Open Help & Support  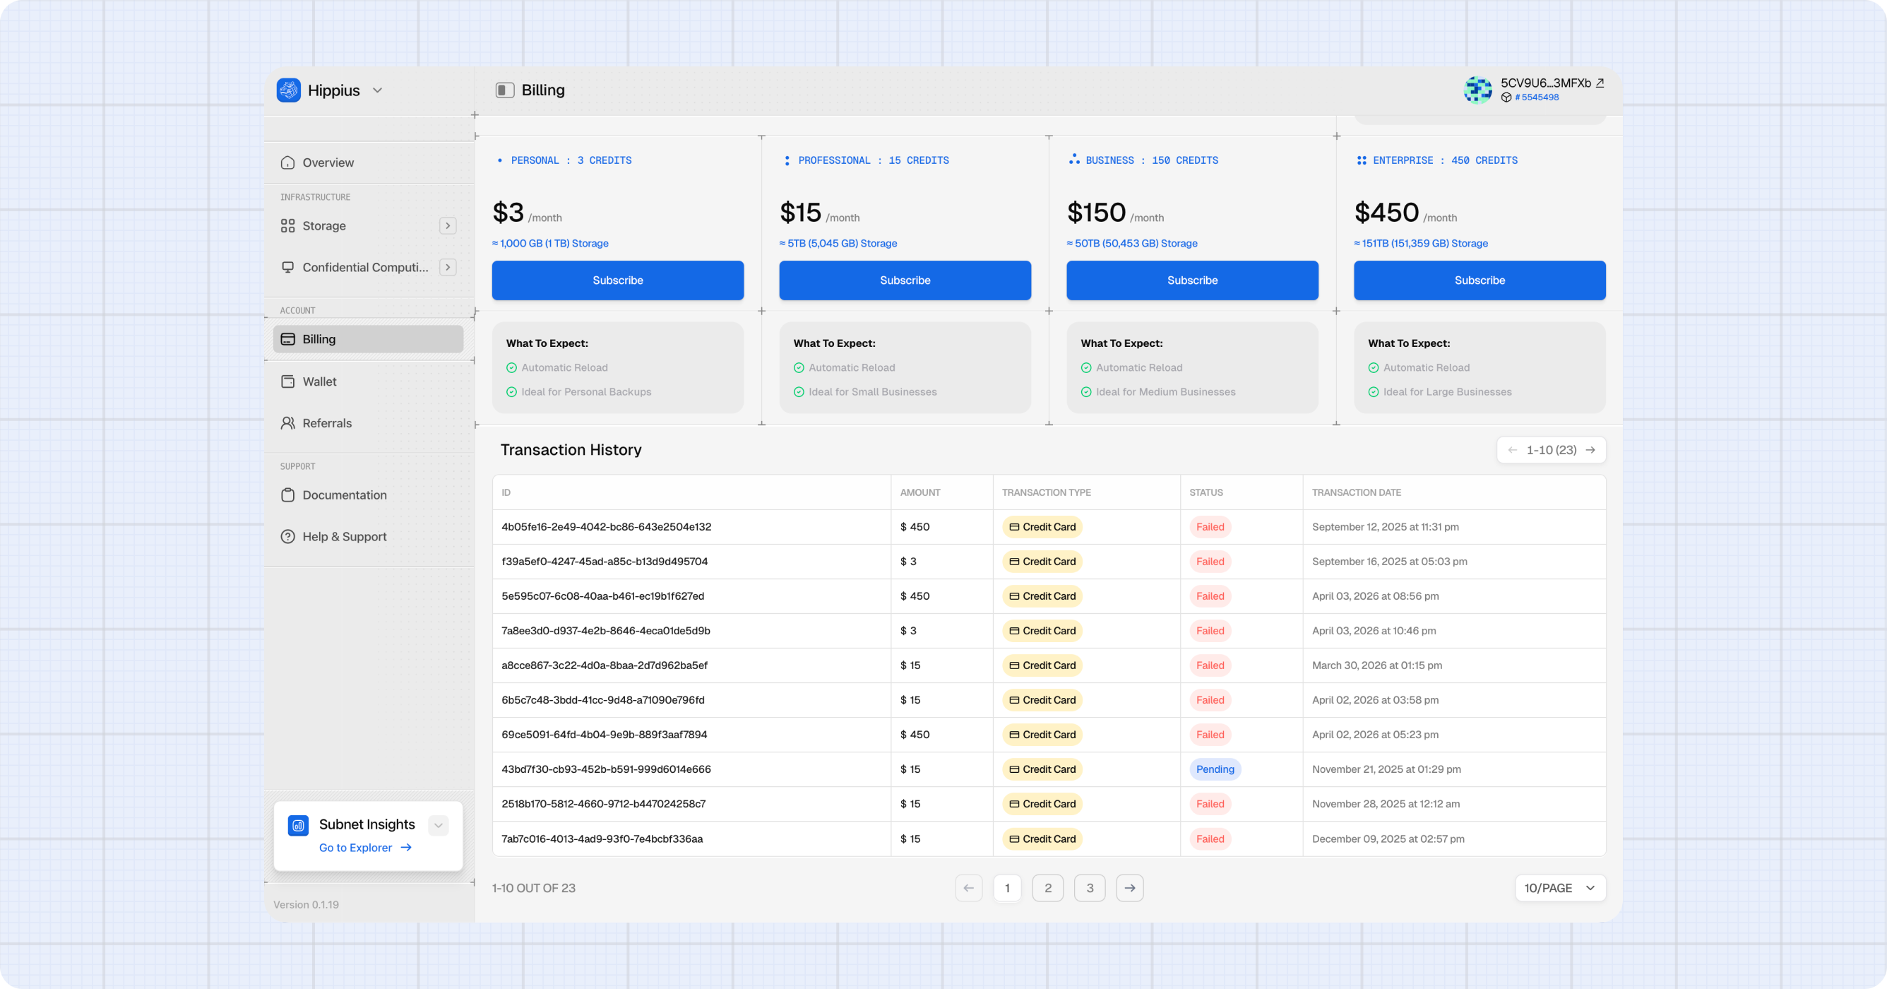[369, 537]
